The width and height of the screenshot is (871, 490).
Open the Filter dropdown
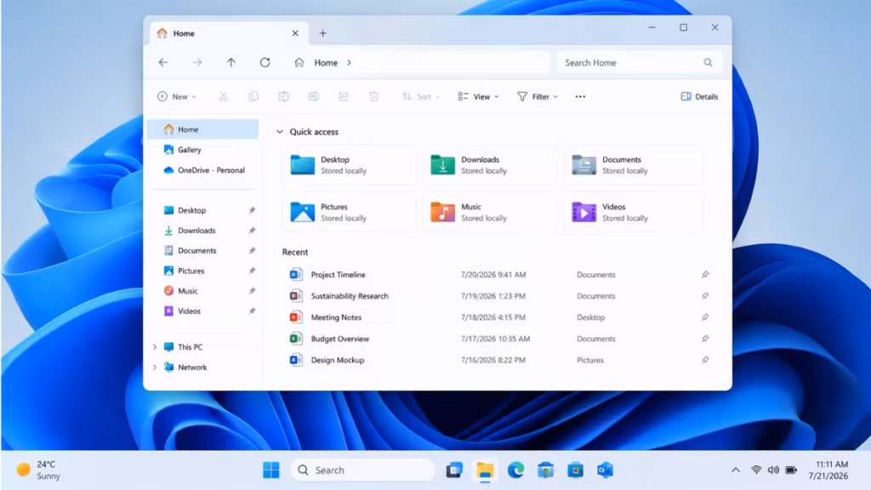point(538,97)
